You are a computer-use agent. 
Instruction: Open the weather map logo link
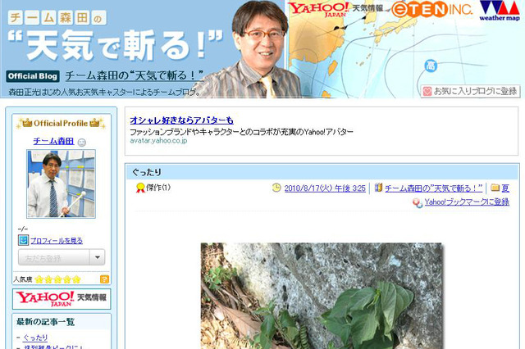500,11
